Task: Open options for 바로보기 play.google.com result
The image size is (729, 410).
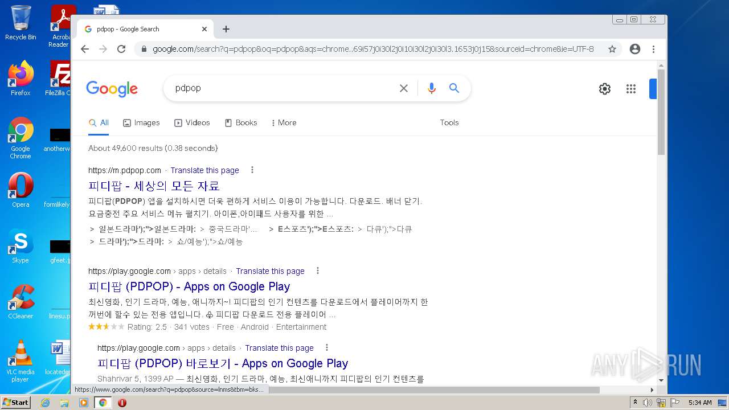Action: click(x=327, y=347)
